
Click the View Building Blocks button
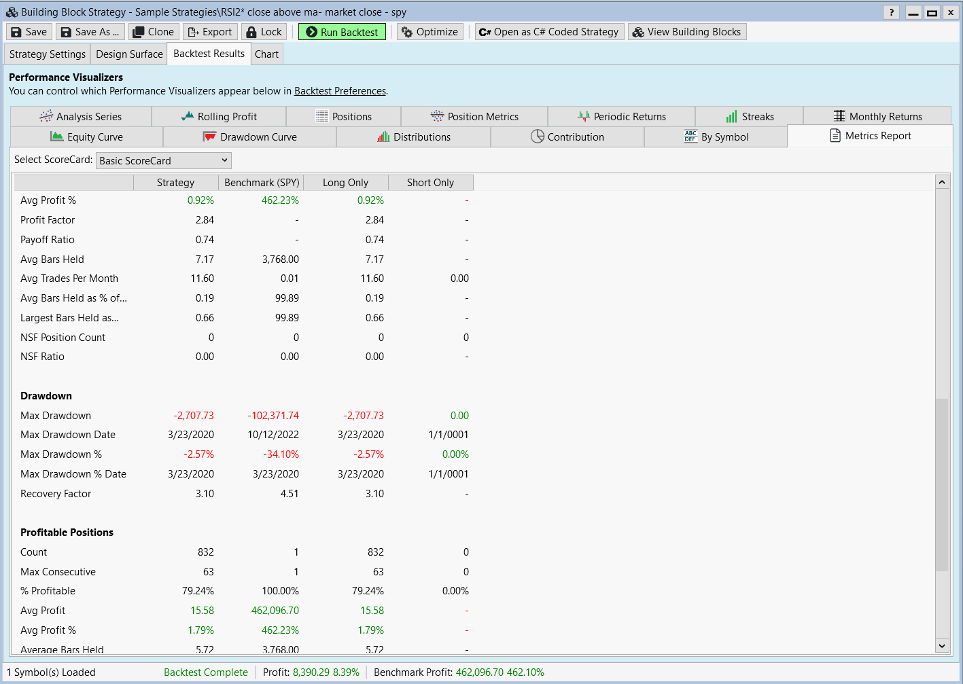tap(687, 32)
